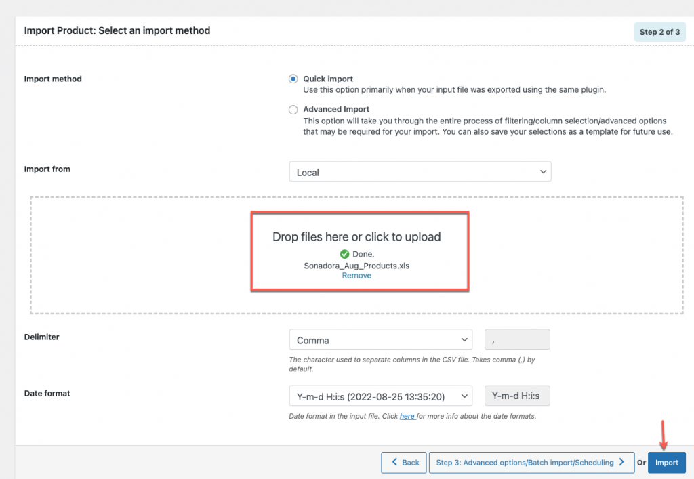Click the right chevron on Step 3 button
Screen dimensions: 694x479
[621, 462]
